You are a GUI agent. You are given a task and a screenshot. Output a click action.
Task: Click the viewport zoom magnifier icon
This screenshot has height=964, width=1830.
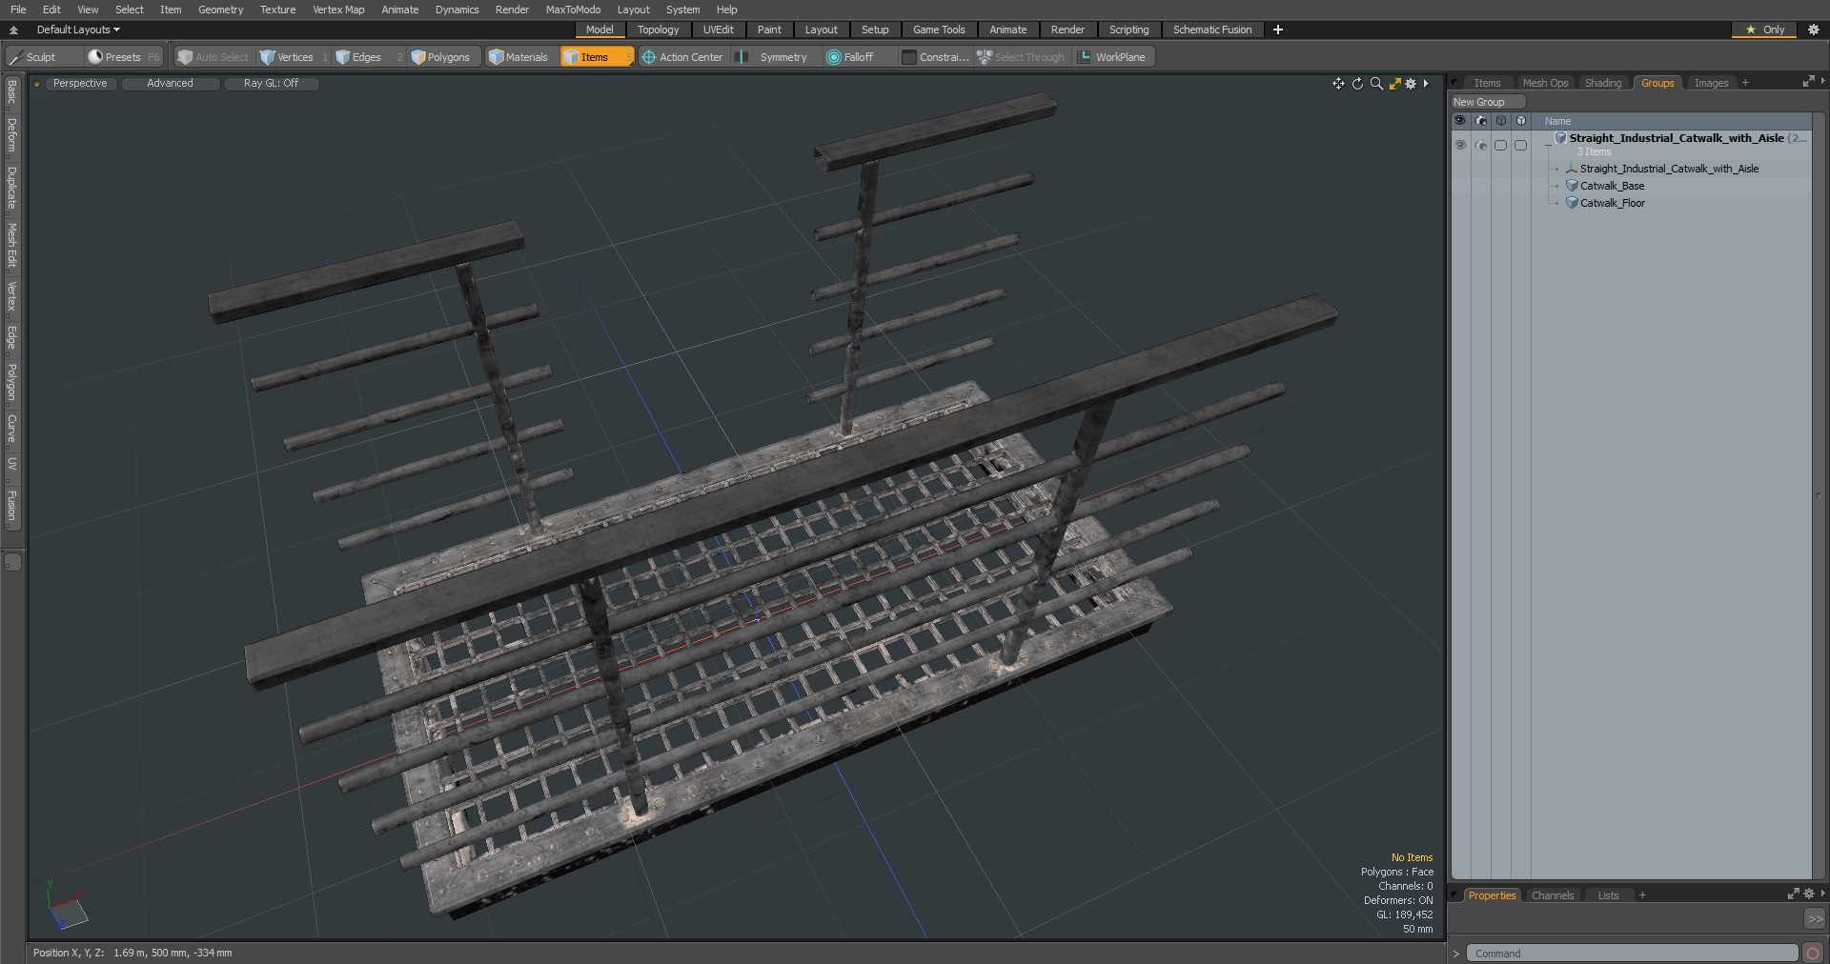tap(1376, 84)
